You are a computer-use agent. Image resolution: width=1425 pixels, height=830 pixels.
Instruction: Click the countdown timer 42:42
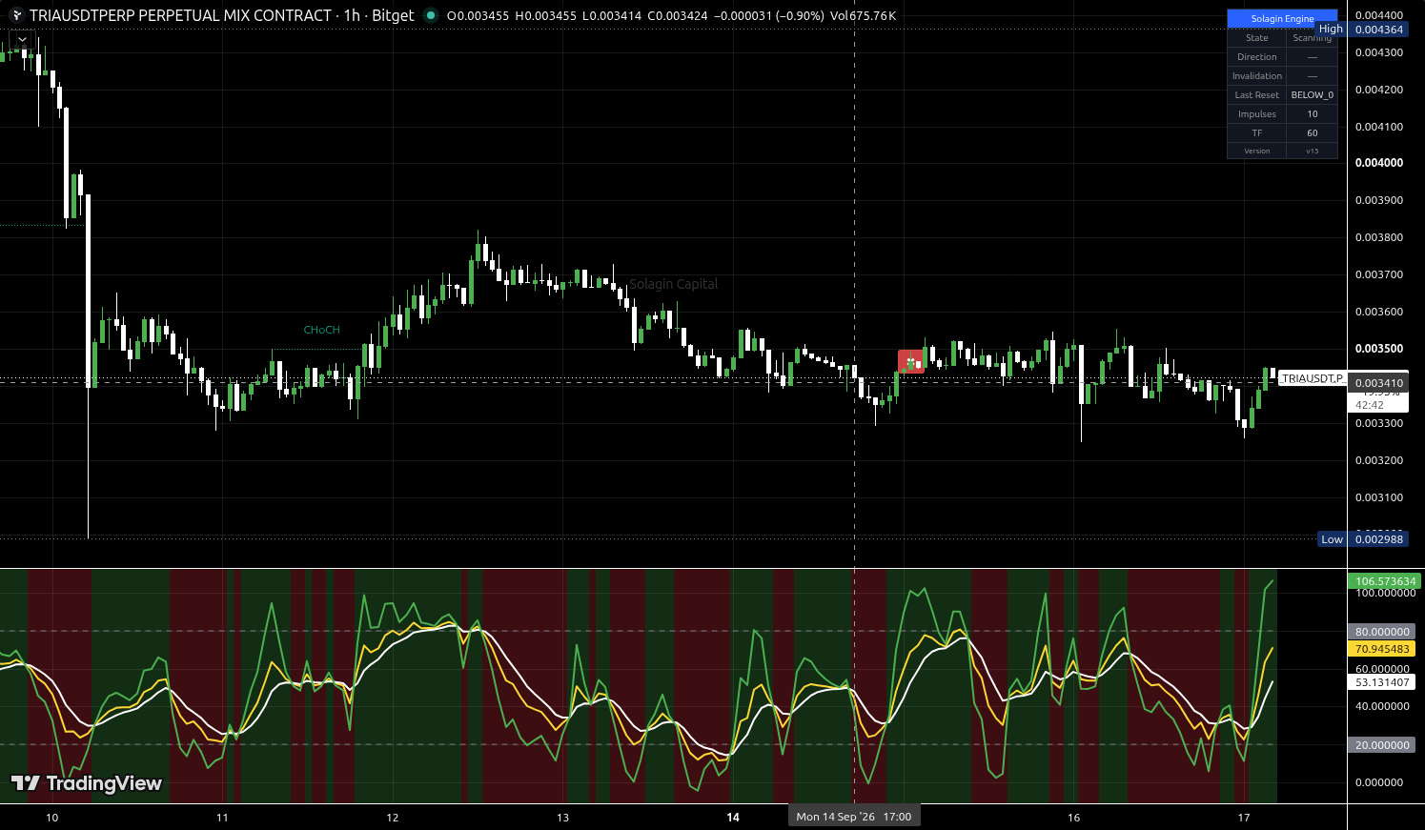tap(1370, 405)
